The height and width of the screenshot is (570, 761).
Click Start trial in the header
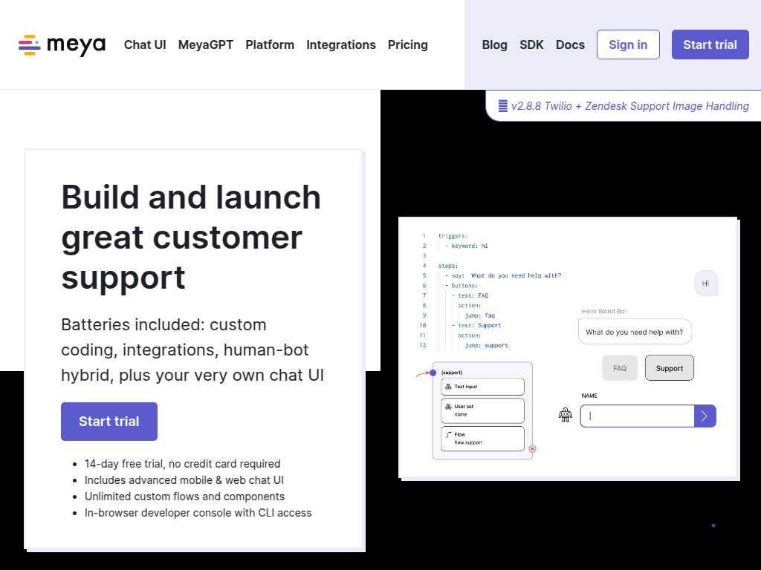pyautogui.click(x=710, y=45)
